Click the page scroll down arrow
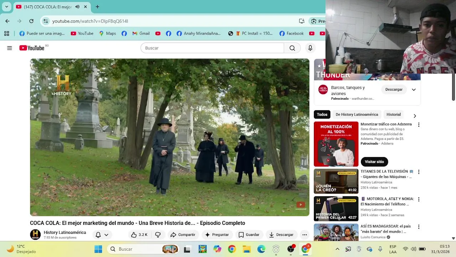Image resolution: width=456 pixels, height=257 pixels. pos(454,238)
